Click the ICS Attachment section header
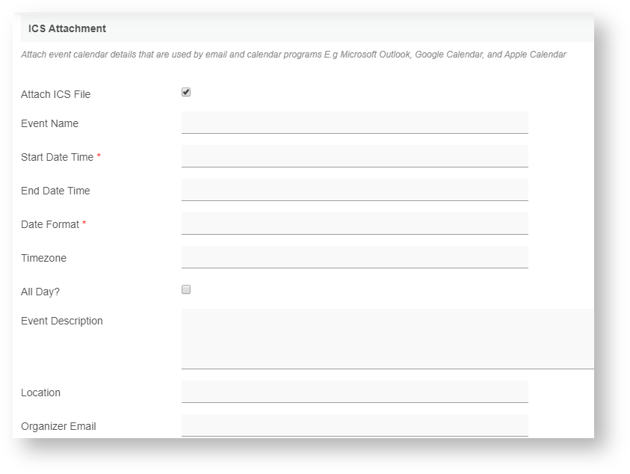The image size is (630, 474). (67, 28)
